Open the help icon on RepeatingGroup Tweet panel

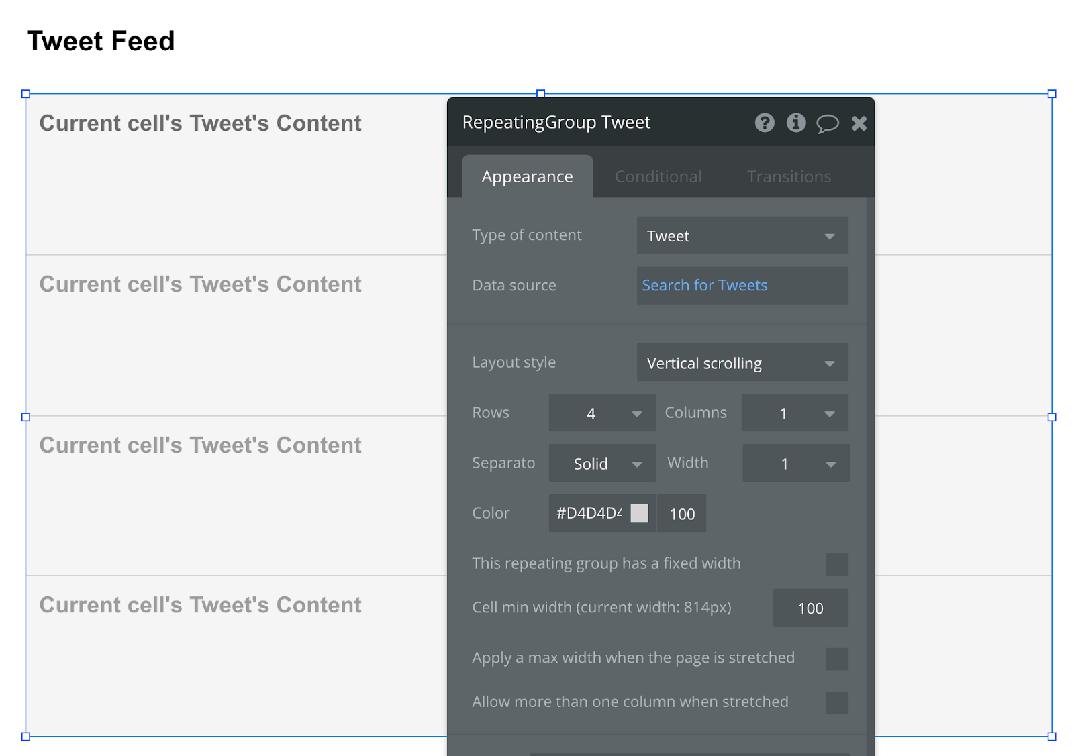click(x=764, y=123)
